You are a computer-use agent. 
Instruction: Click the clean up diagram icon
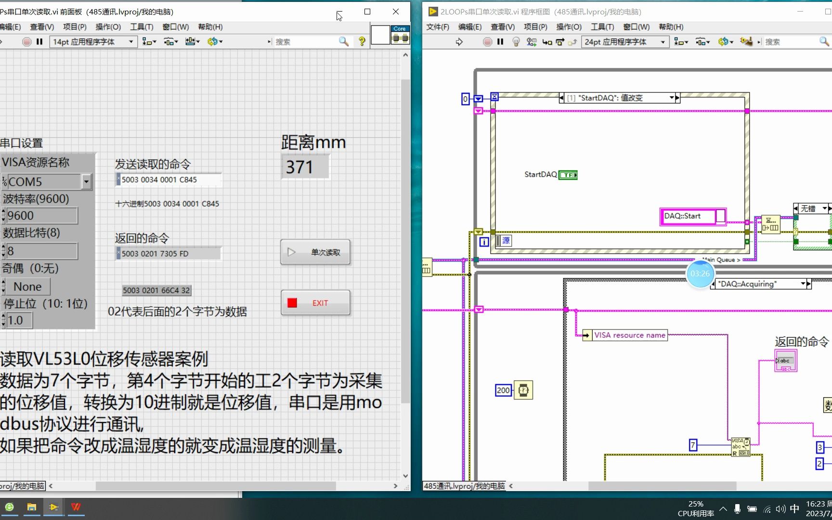point(746,42)
